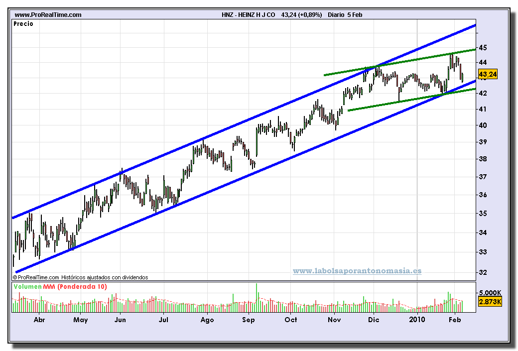Click the 43,24 (+0,89%) quote value

click(301, 15)
